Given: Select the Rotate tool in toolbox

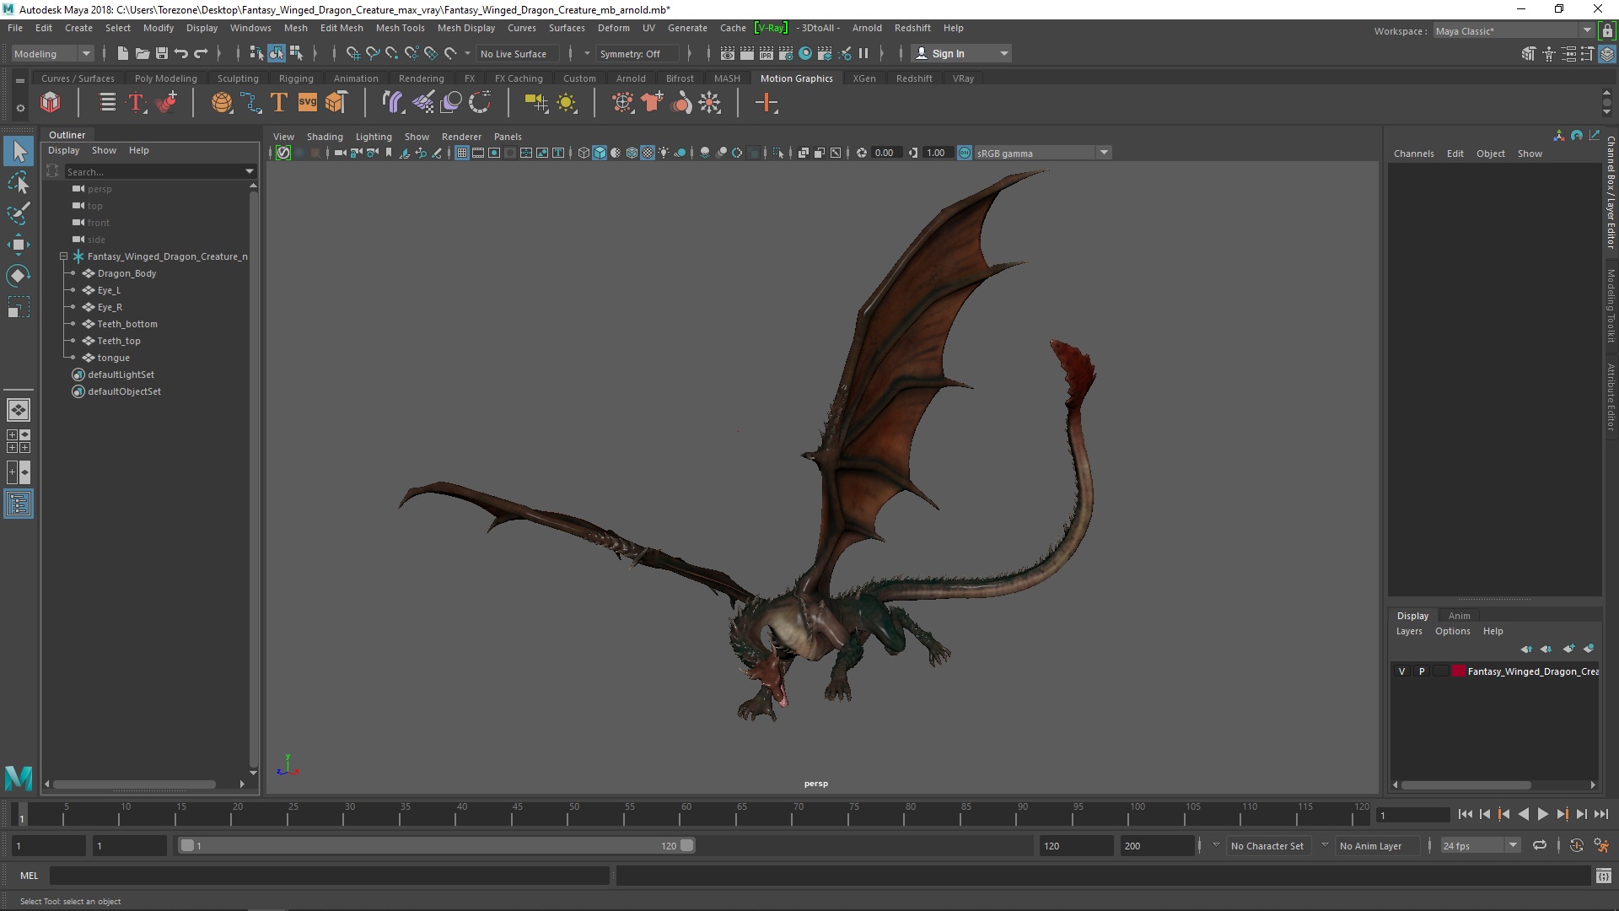Looking at the screenshot, I should tap(18, 276).
